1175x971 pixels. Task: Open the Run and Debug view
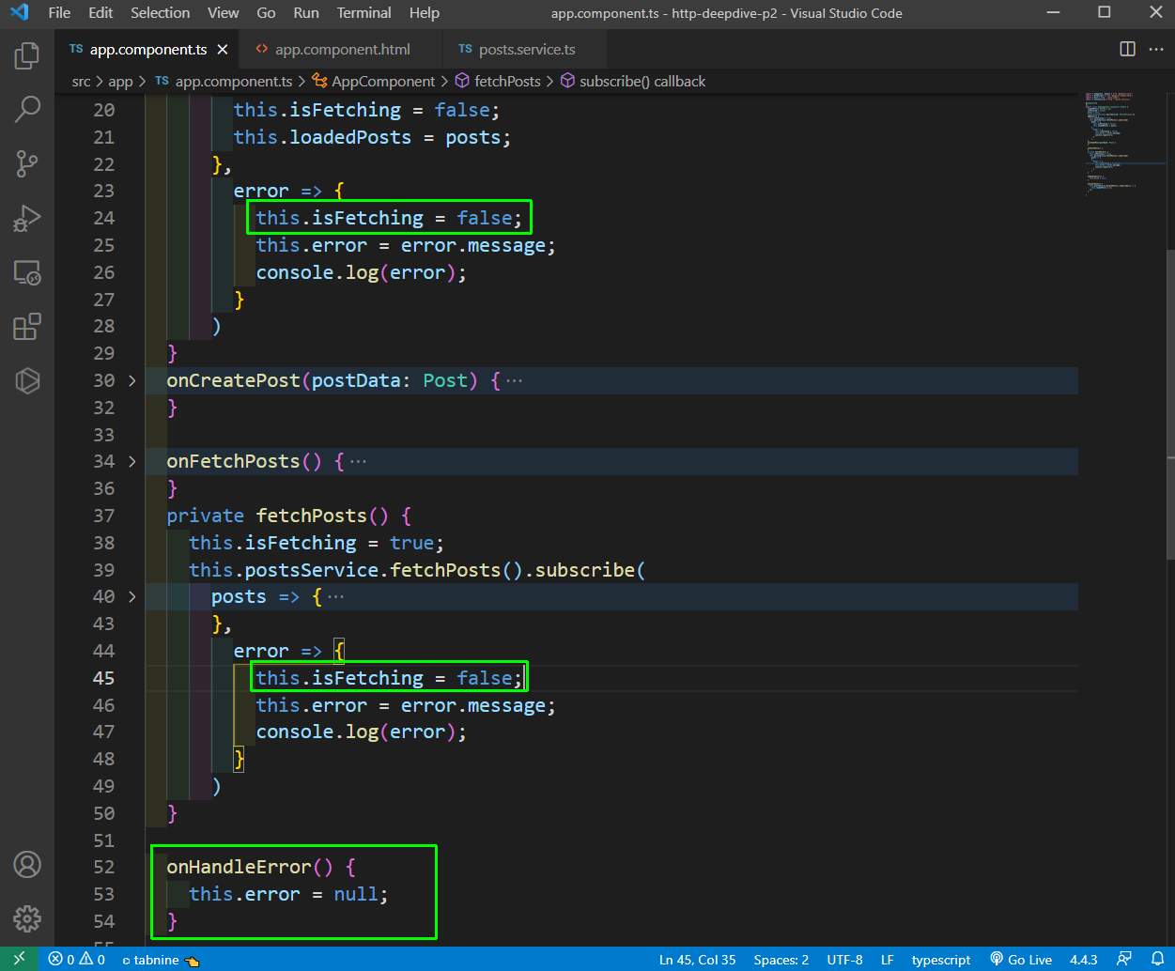27,218
